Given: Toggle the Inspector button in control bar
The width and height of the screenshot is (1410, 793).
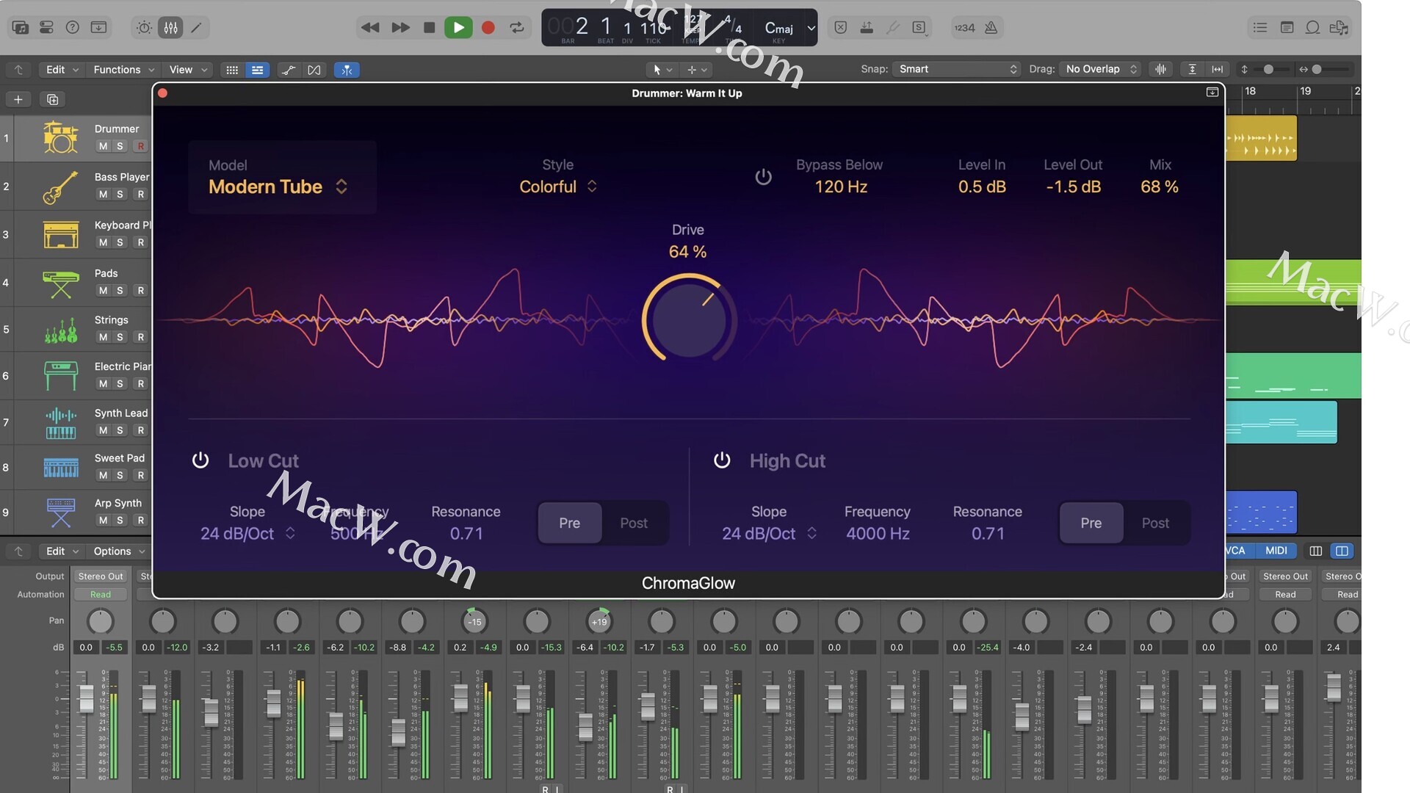Looking at the screenshot, I should pos(46,27).
